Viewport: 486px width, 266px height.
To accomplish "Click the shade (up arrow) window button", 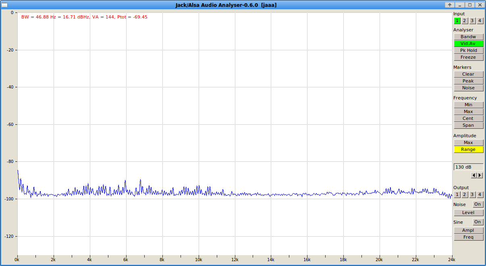I will click(x=450, y=5).
